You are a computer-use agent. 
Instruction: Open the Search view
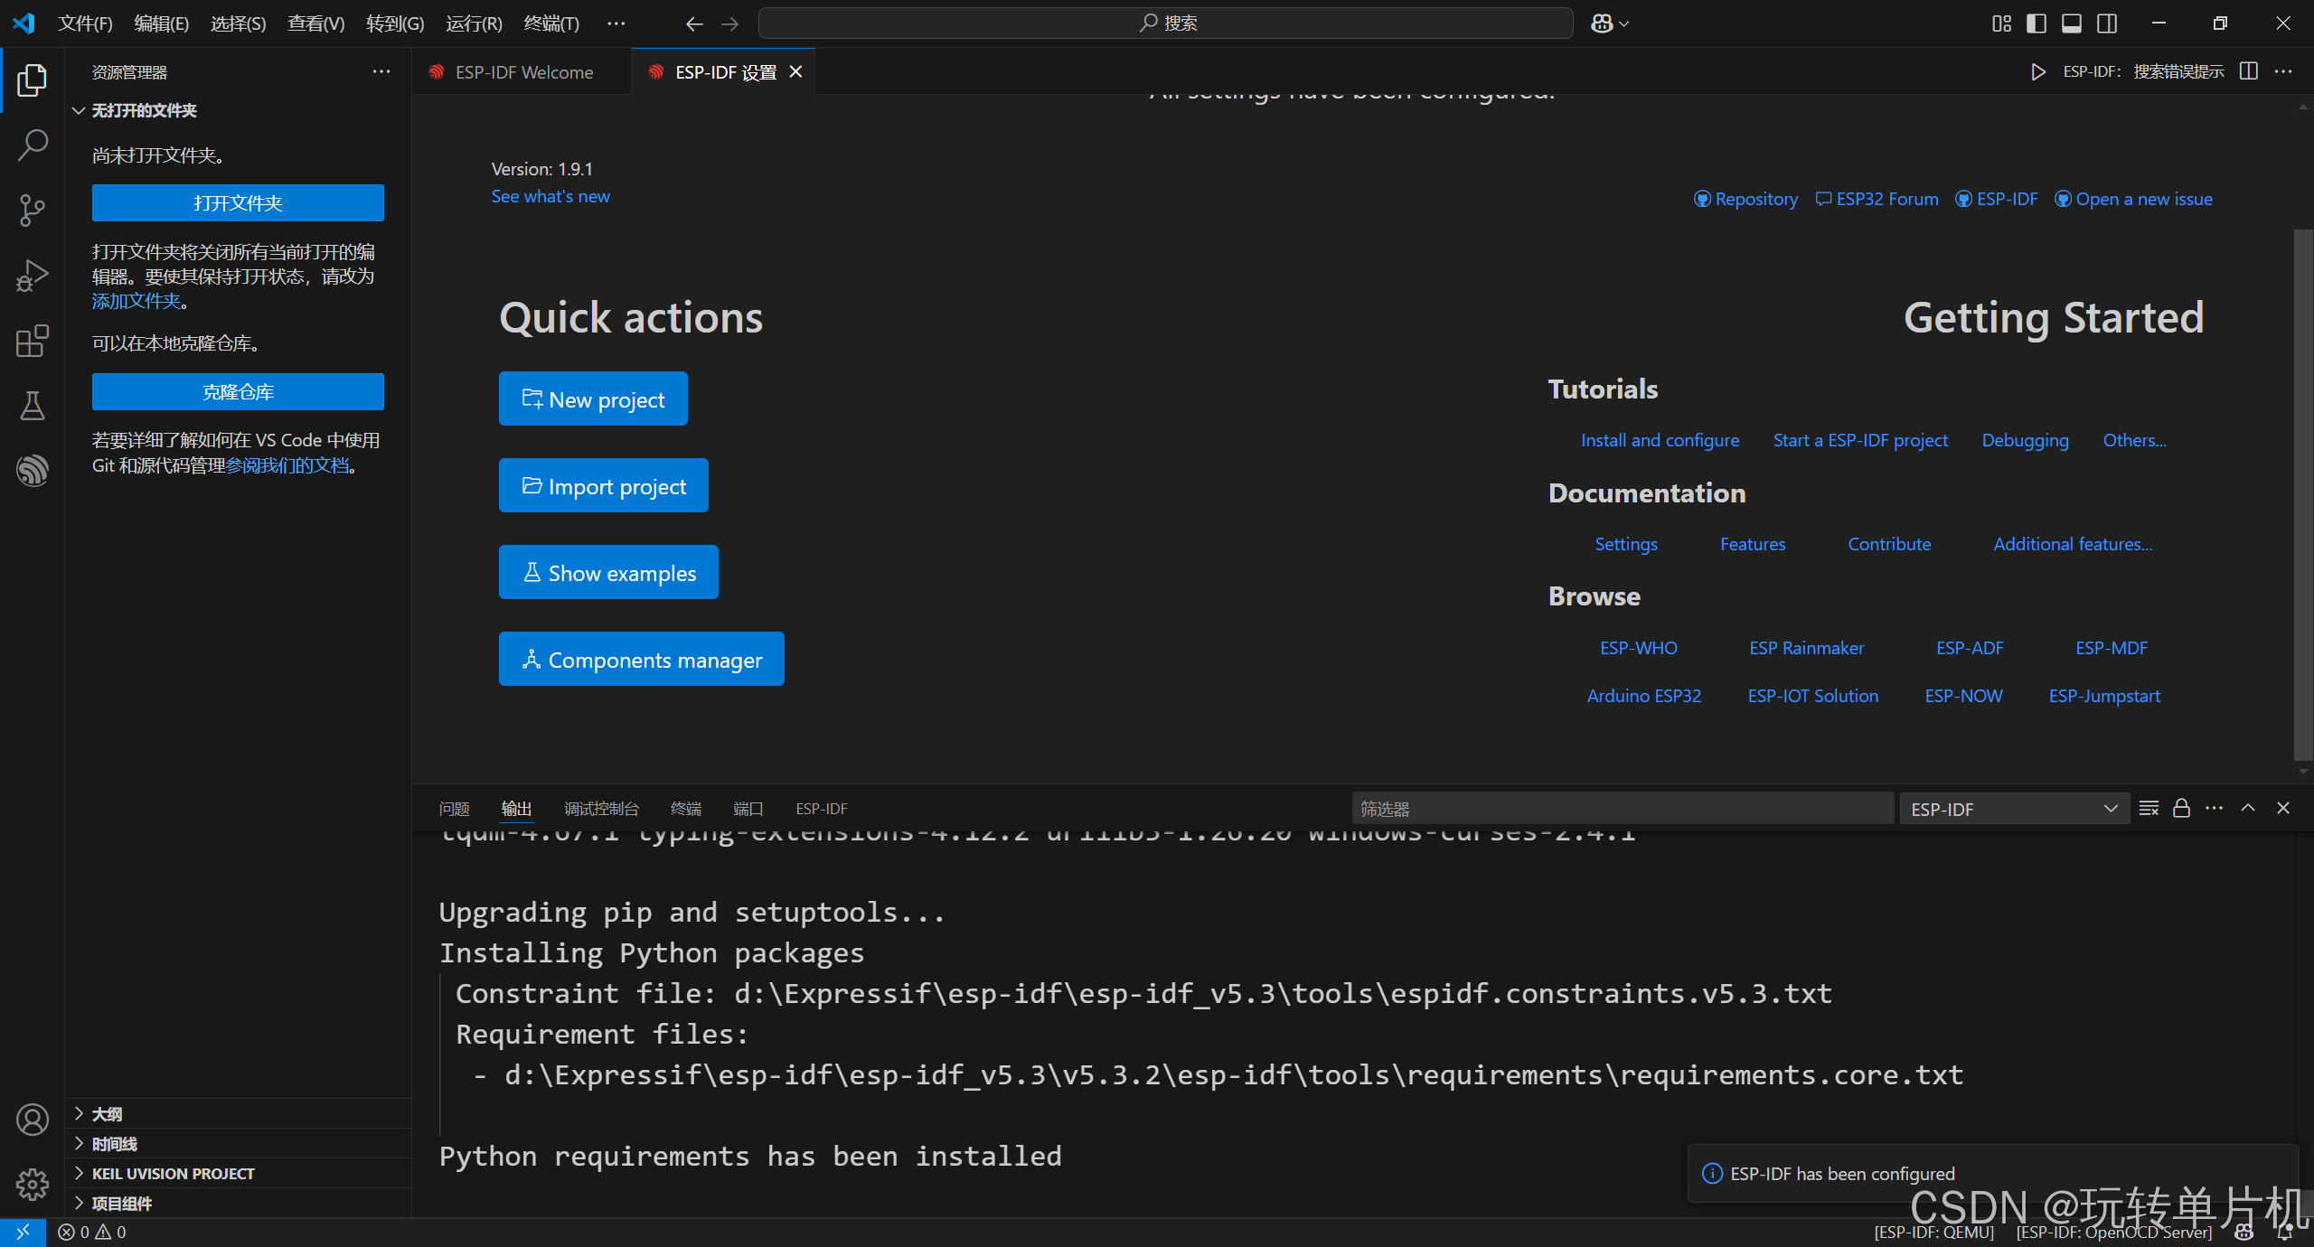33,145
